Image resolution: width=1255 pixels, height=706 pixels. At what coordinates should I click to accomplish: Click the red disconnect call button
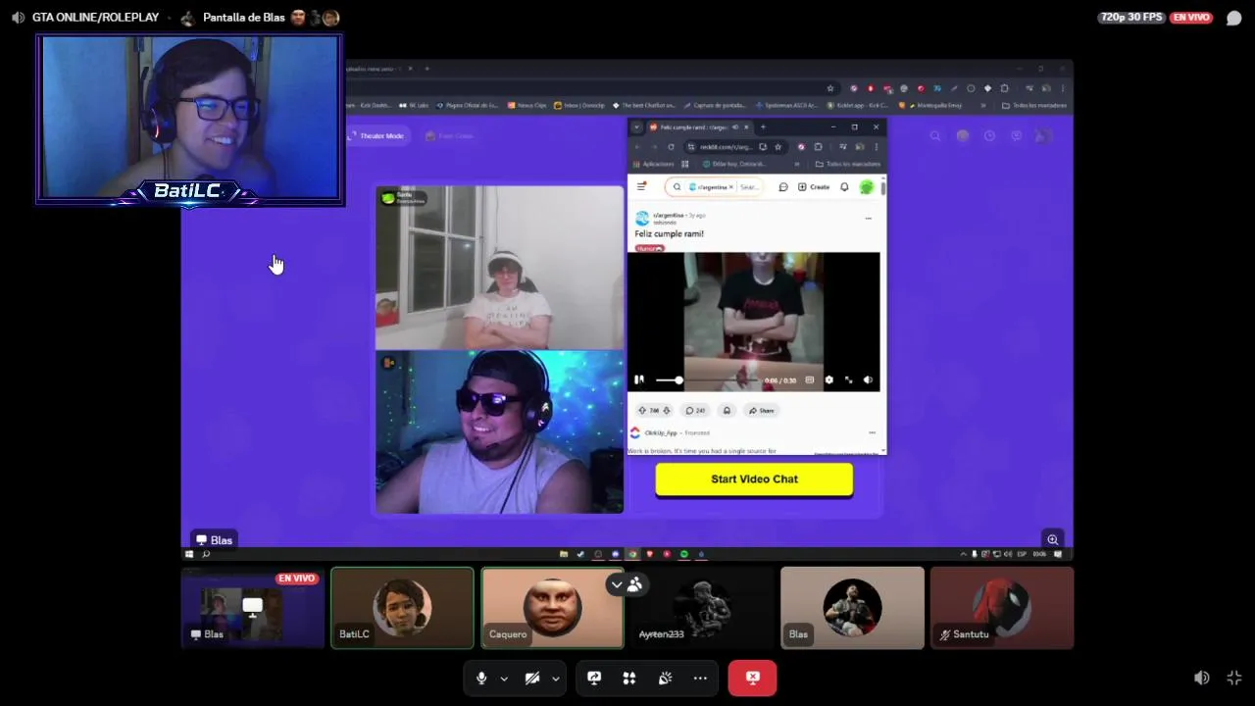(752, 678)
